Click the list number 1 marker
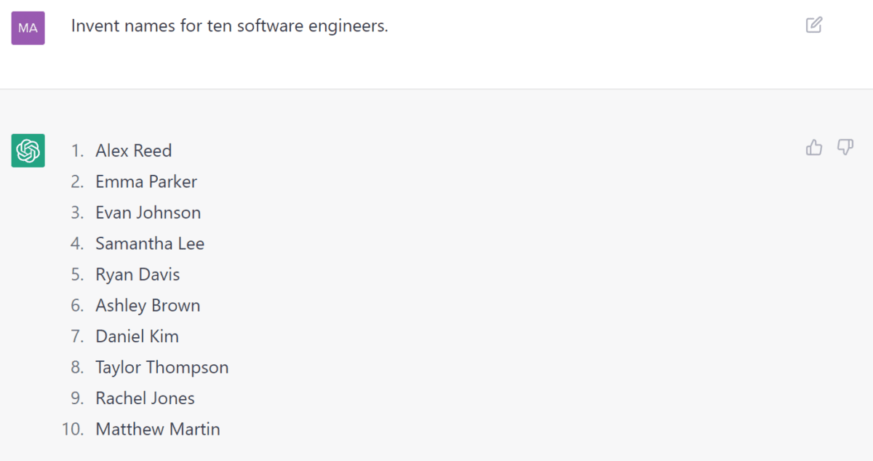This screenshot has height=461, width=873. pyautogui.click(x=77, y=151)
